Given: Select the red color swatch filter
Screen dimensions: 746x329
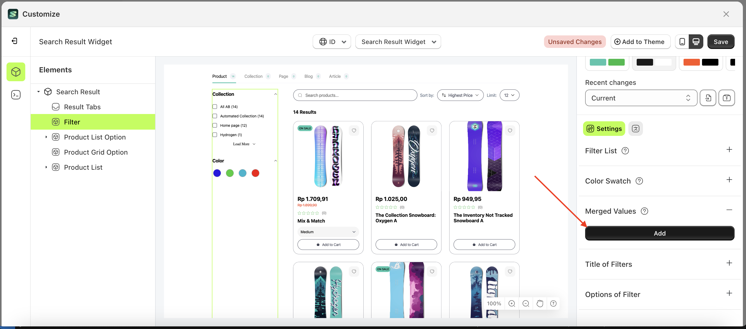Looking at the screenshot, I should [x=255, y=173].
